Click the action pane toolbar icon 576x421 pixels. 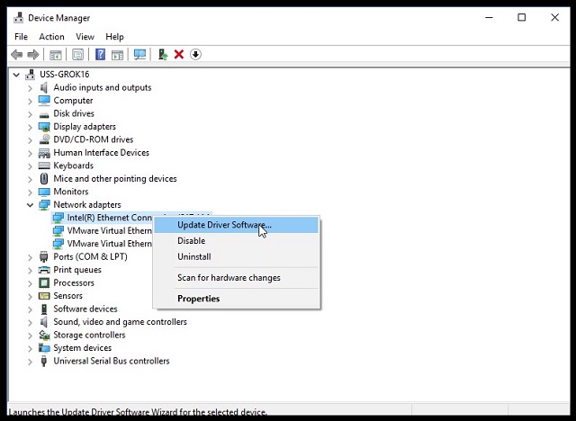pos(117,55)
